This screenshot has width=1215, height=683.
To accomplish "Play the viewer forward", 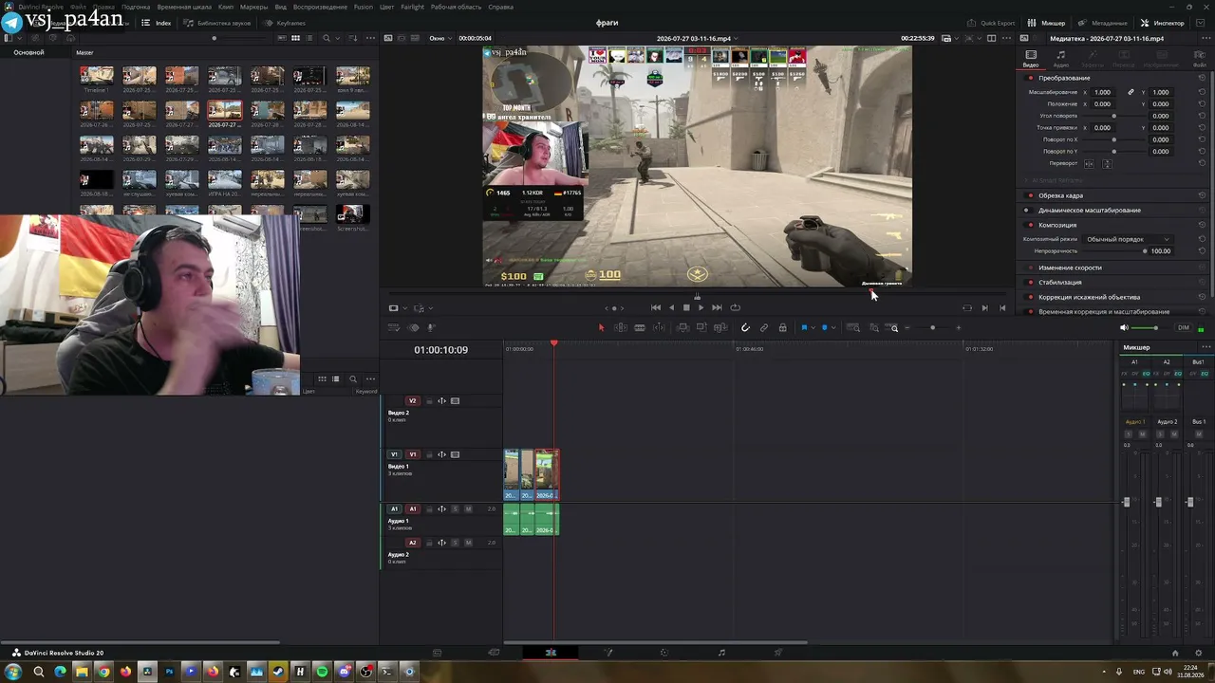I will (701, 307).
